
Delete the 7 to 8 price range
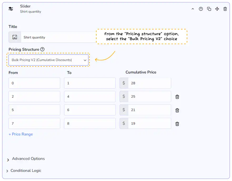tap(177, 124)
